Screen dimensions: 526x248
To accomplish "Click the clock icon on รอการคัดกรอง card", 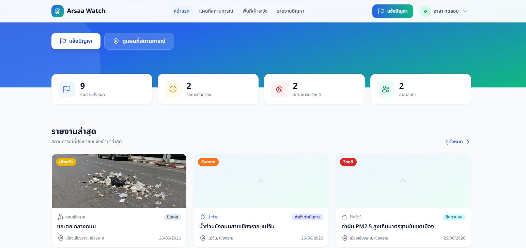I will click(x=173, y=89).
